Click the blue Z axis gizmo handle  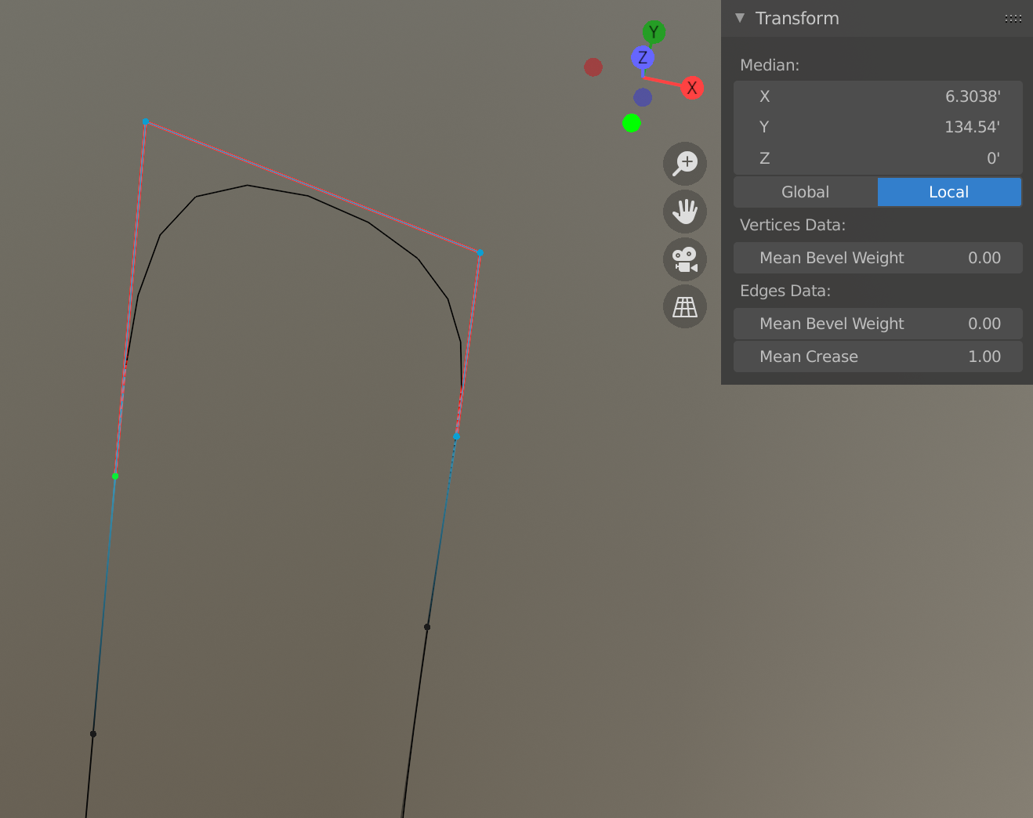click(x=643, y=57)
